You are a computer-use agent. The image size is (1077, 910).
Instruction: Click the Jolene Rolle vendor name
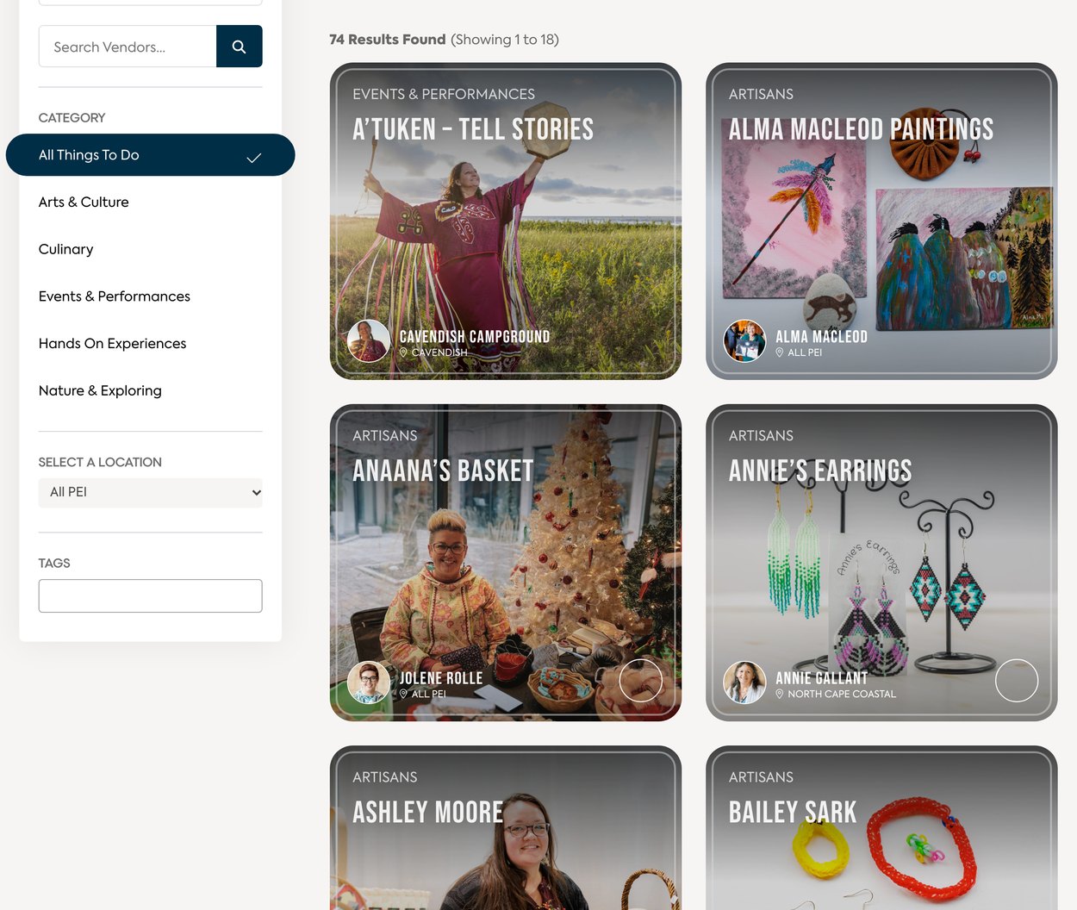click(x=440, y=678)
